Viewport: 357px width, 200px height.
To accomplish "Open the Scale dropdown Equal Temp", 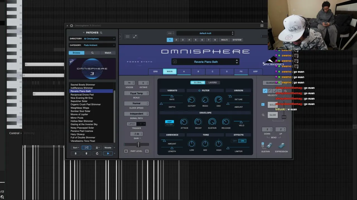I will pos(136,93).
